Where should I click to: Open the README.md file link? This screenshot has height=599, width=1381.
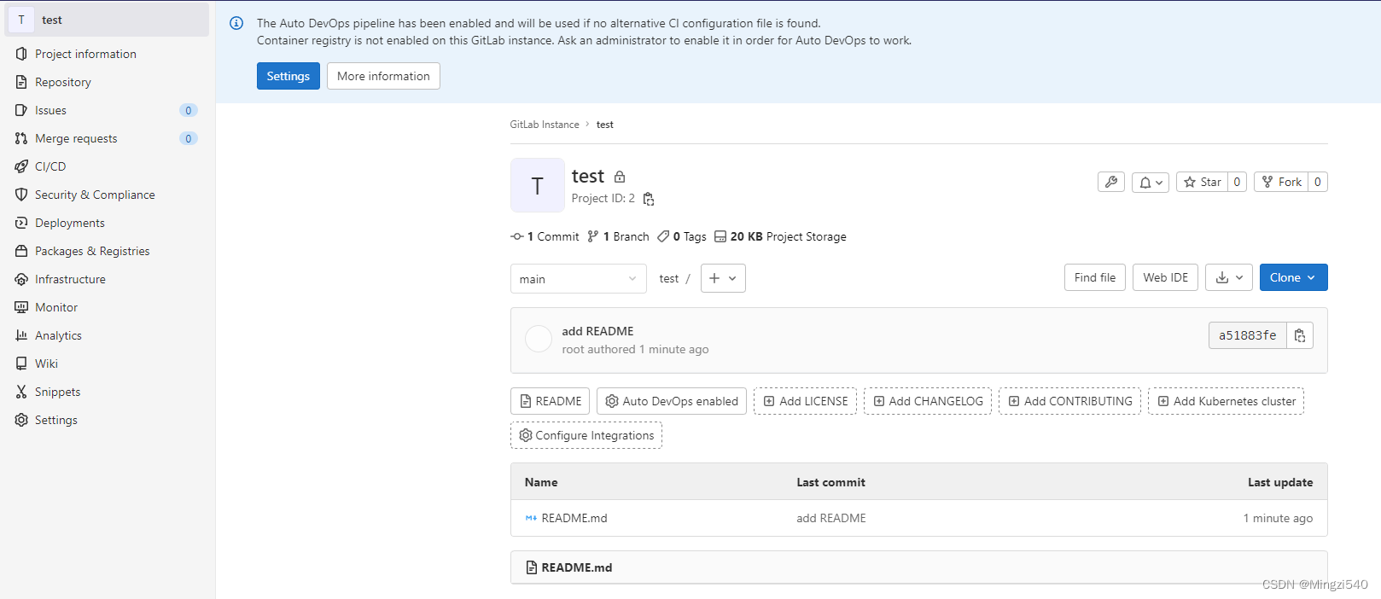[x=574, y=518]
